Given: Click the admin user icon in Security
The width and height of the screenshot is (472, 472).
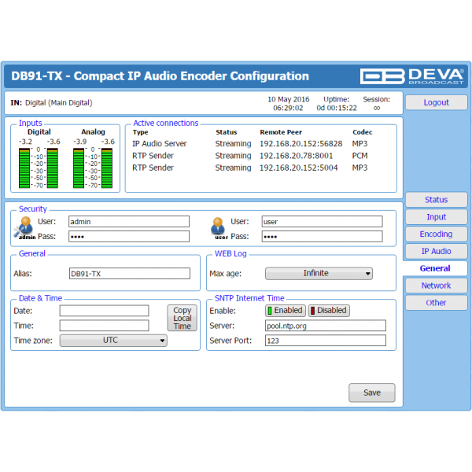Looking at the screenshot, I should [x=24, y=228].
